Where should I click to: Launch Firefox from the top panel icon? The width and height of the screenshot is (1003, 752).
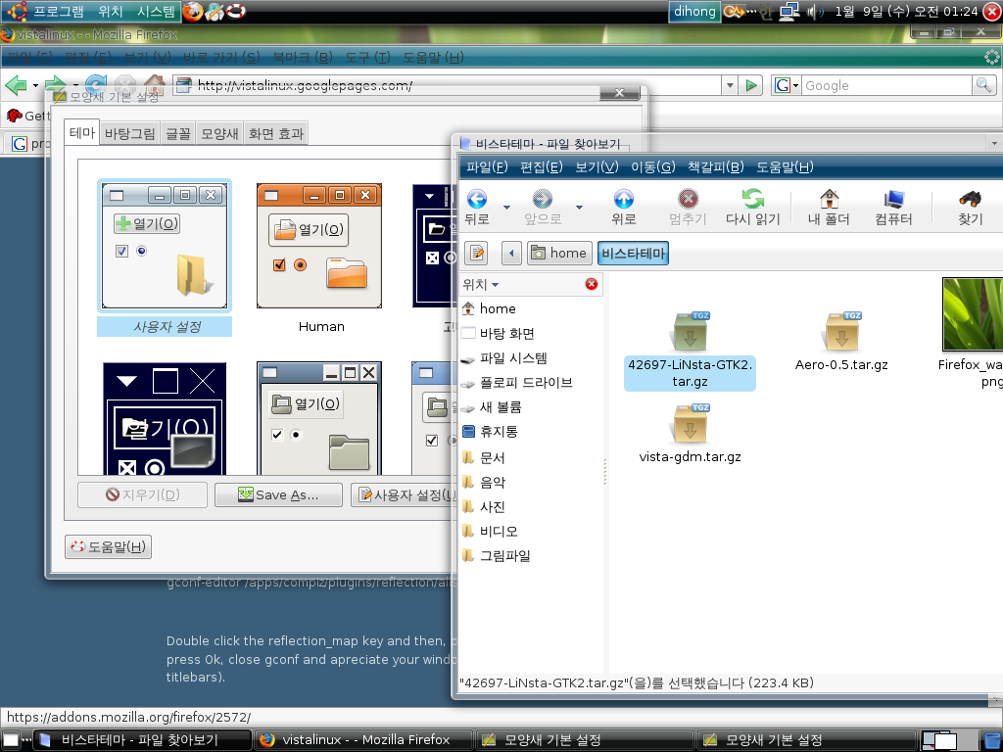[193, 12]
